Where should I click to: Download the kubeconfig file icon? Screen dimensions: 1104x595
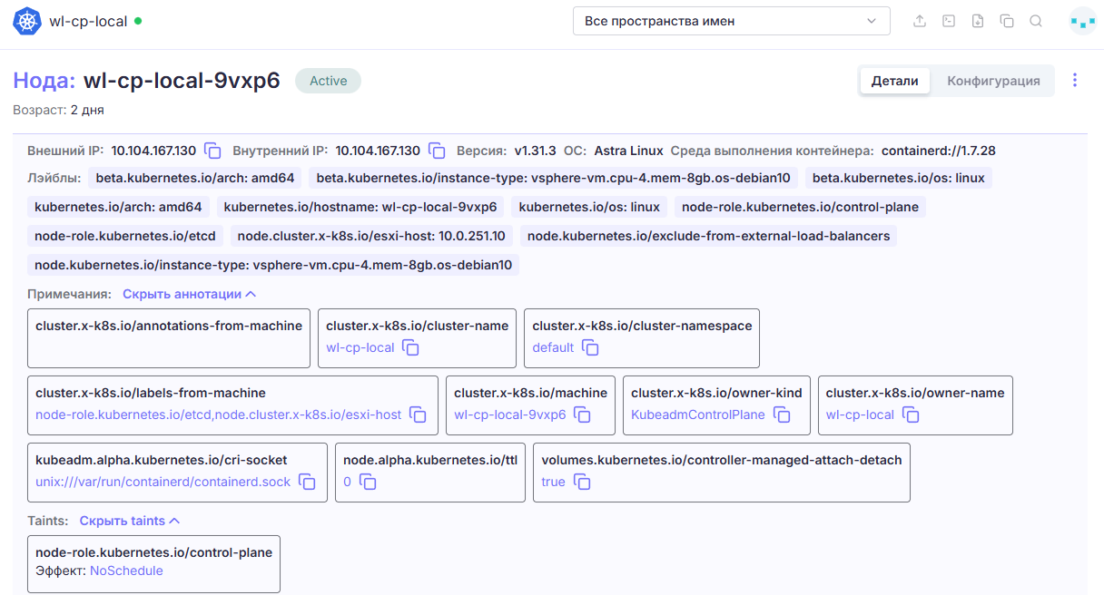(x=978, y=21)
